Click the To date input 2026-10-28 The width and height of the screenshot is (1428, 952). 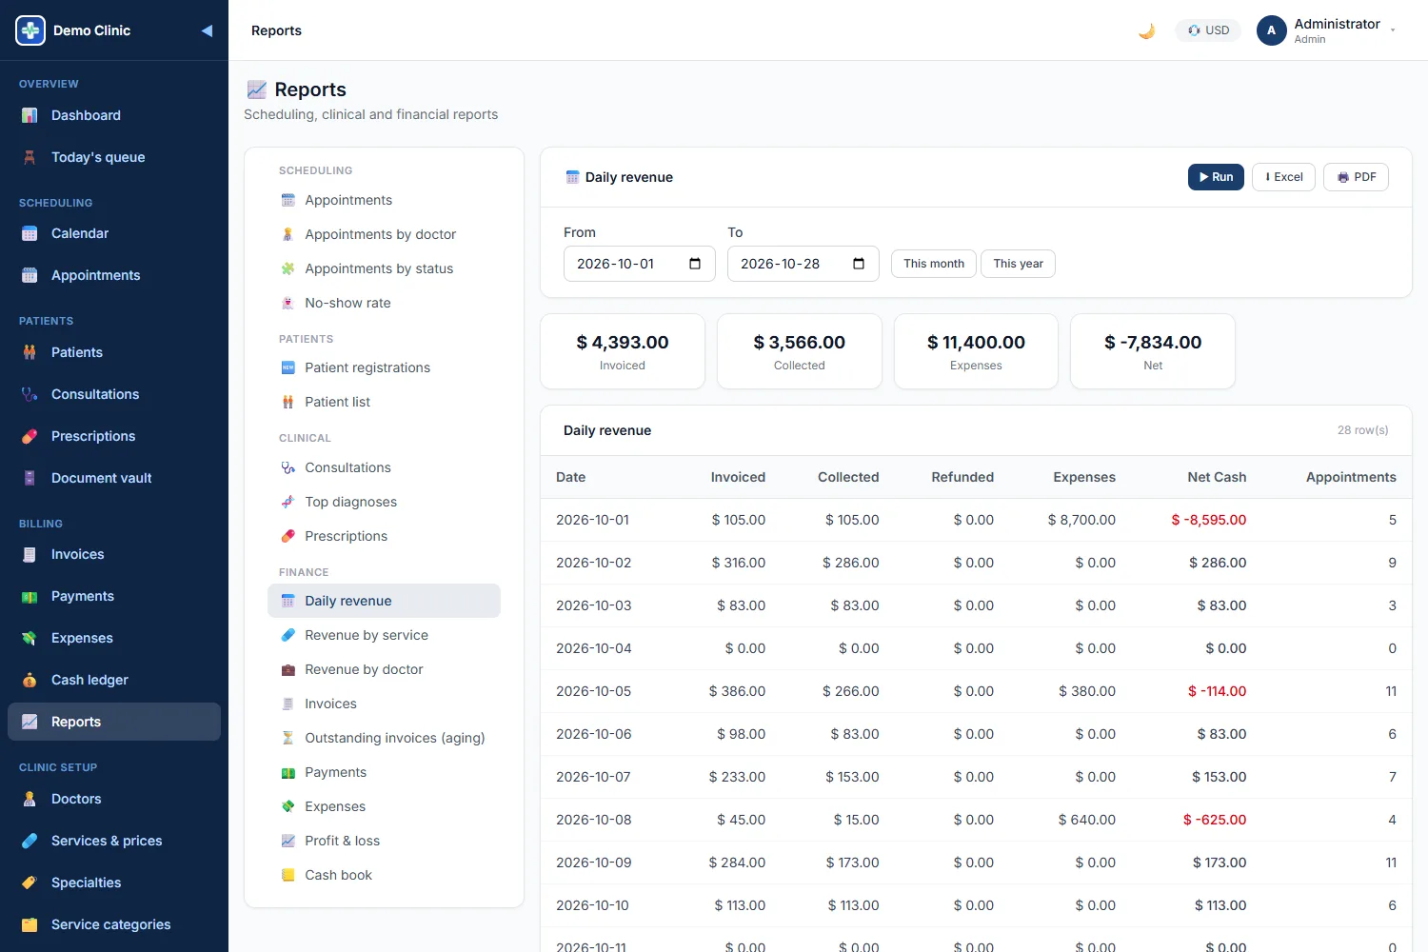(x=803, y=264)
